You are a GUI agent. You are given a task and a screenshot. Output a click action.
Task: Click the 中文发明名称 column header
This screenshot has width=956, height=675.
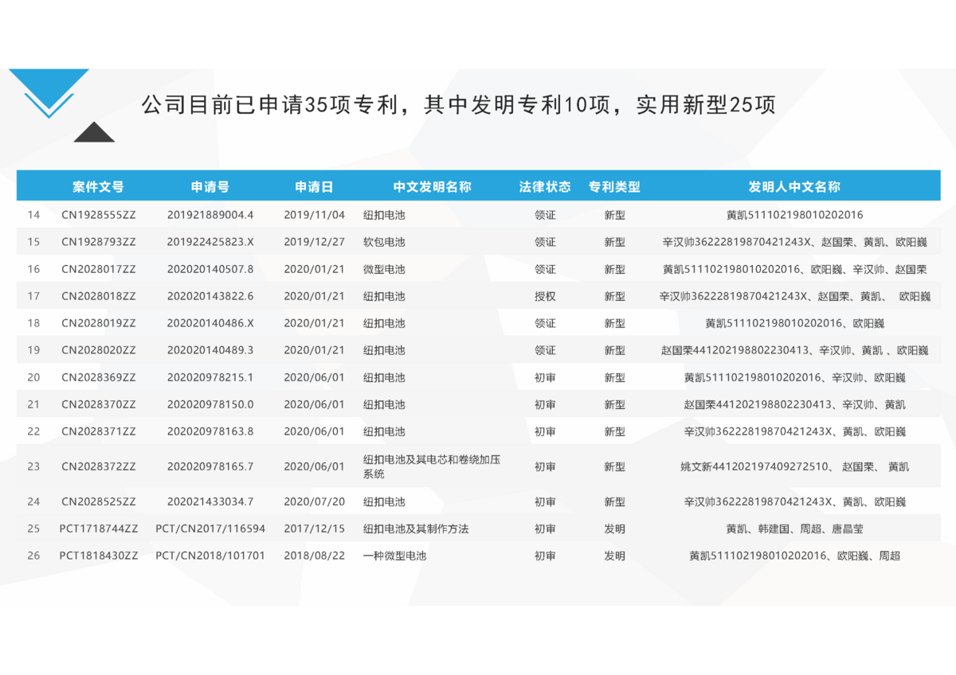[x=432, y=187]
